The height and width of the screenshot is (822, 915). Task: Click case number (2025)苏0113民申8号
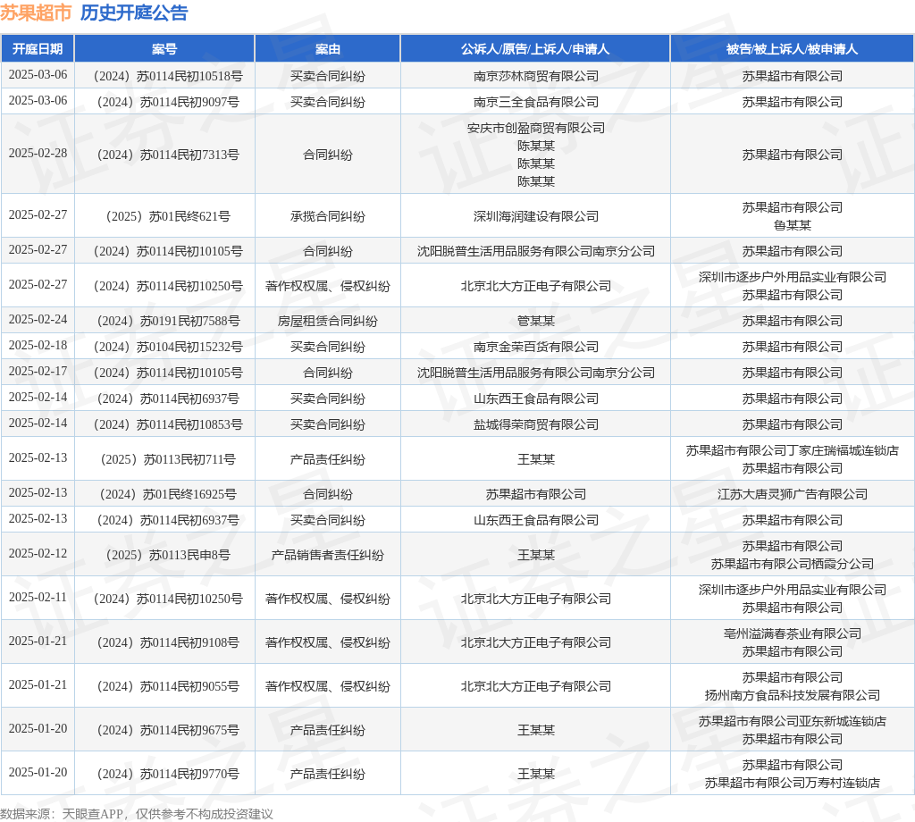click(167, 556)
